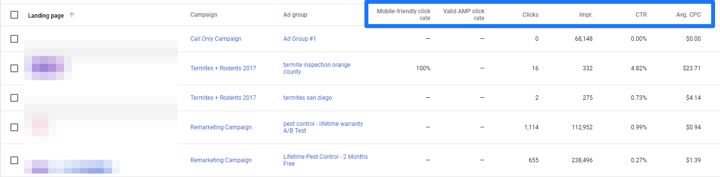Sort by the Clicks column header
Viewport: 720px width, 177px height.
click(x=530, y=15)
